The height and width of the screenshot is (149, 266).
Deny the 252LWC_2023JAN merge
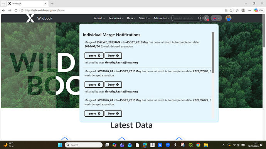tap(113, 56)
